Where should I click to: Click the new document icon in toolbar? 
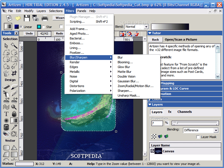point(9,18)
